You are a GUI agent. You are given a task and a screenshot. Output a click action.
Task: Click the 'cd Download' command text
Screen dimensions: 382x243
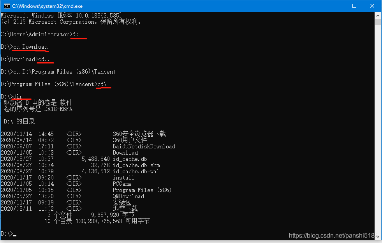30,47
